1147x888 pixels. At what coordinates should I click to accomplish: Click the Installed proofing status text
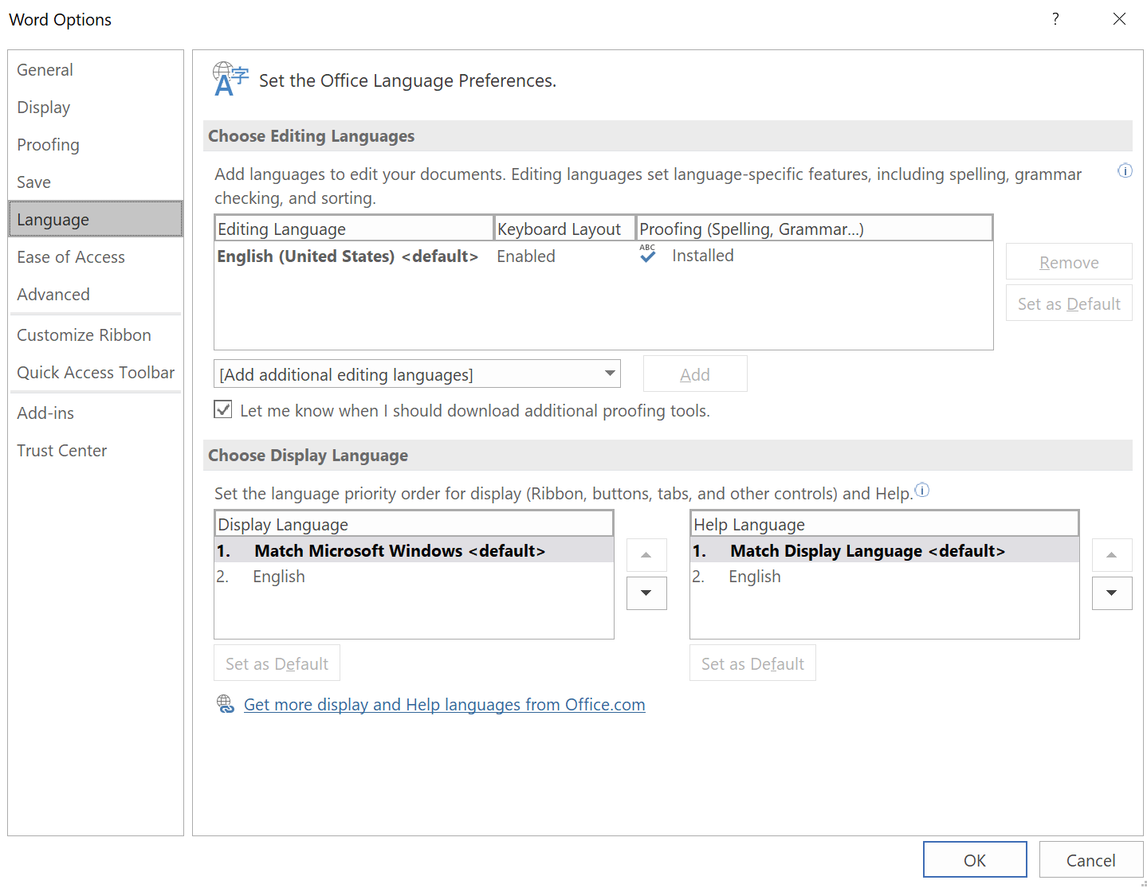click(703, 256)
